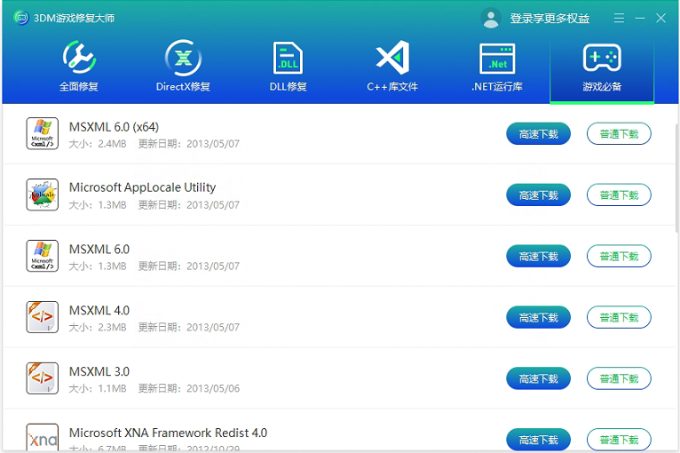
Task: Close the 3DM游戏修复大师 window
Action: [x=660, y=18]
